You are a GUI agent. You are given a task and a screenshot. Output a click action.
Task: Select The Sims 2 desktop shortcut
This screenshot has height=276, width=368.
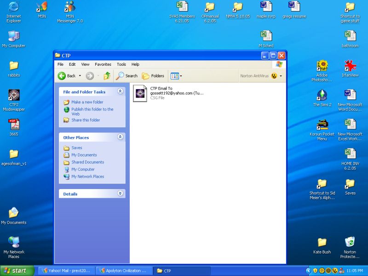pyautogui.click(x=322, y=95)
